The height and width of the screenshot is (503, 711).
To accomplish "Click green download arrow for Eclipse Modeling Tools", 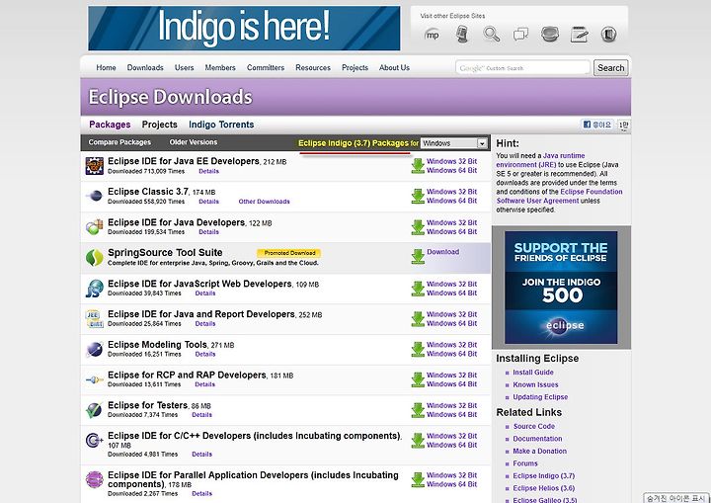I will tap(418, 349).
